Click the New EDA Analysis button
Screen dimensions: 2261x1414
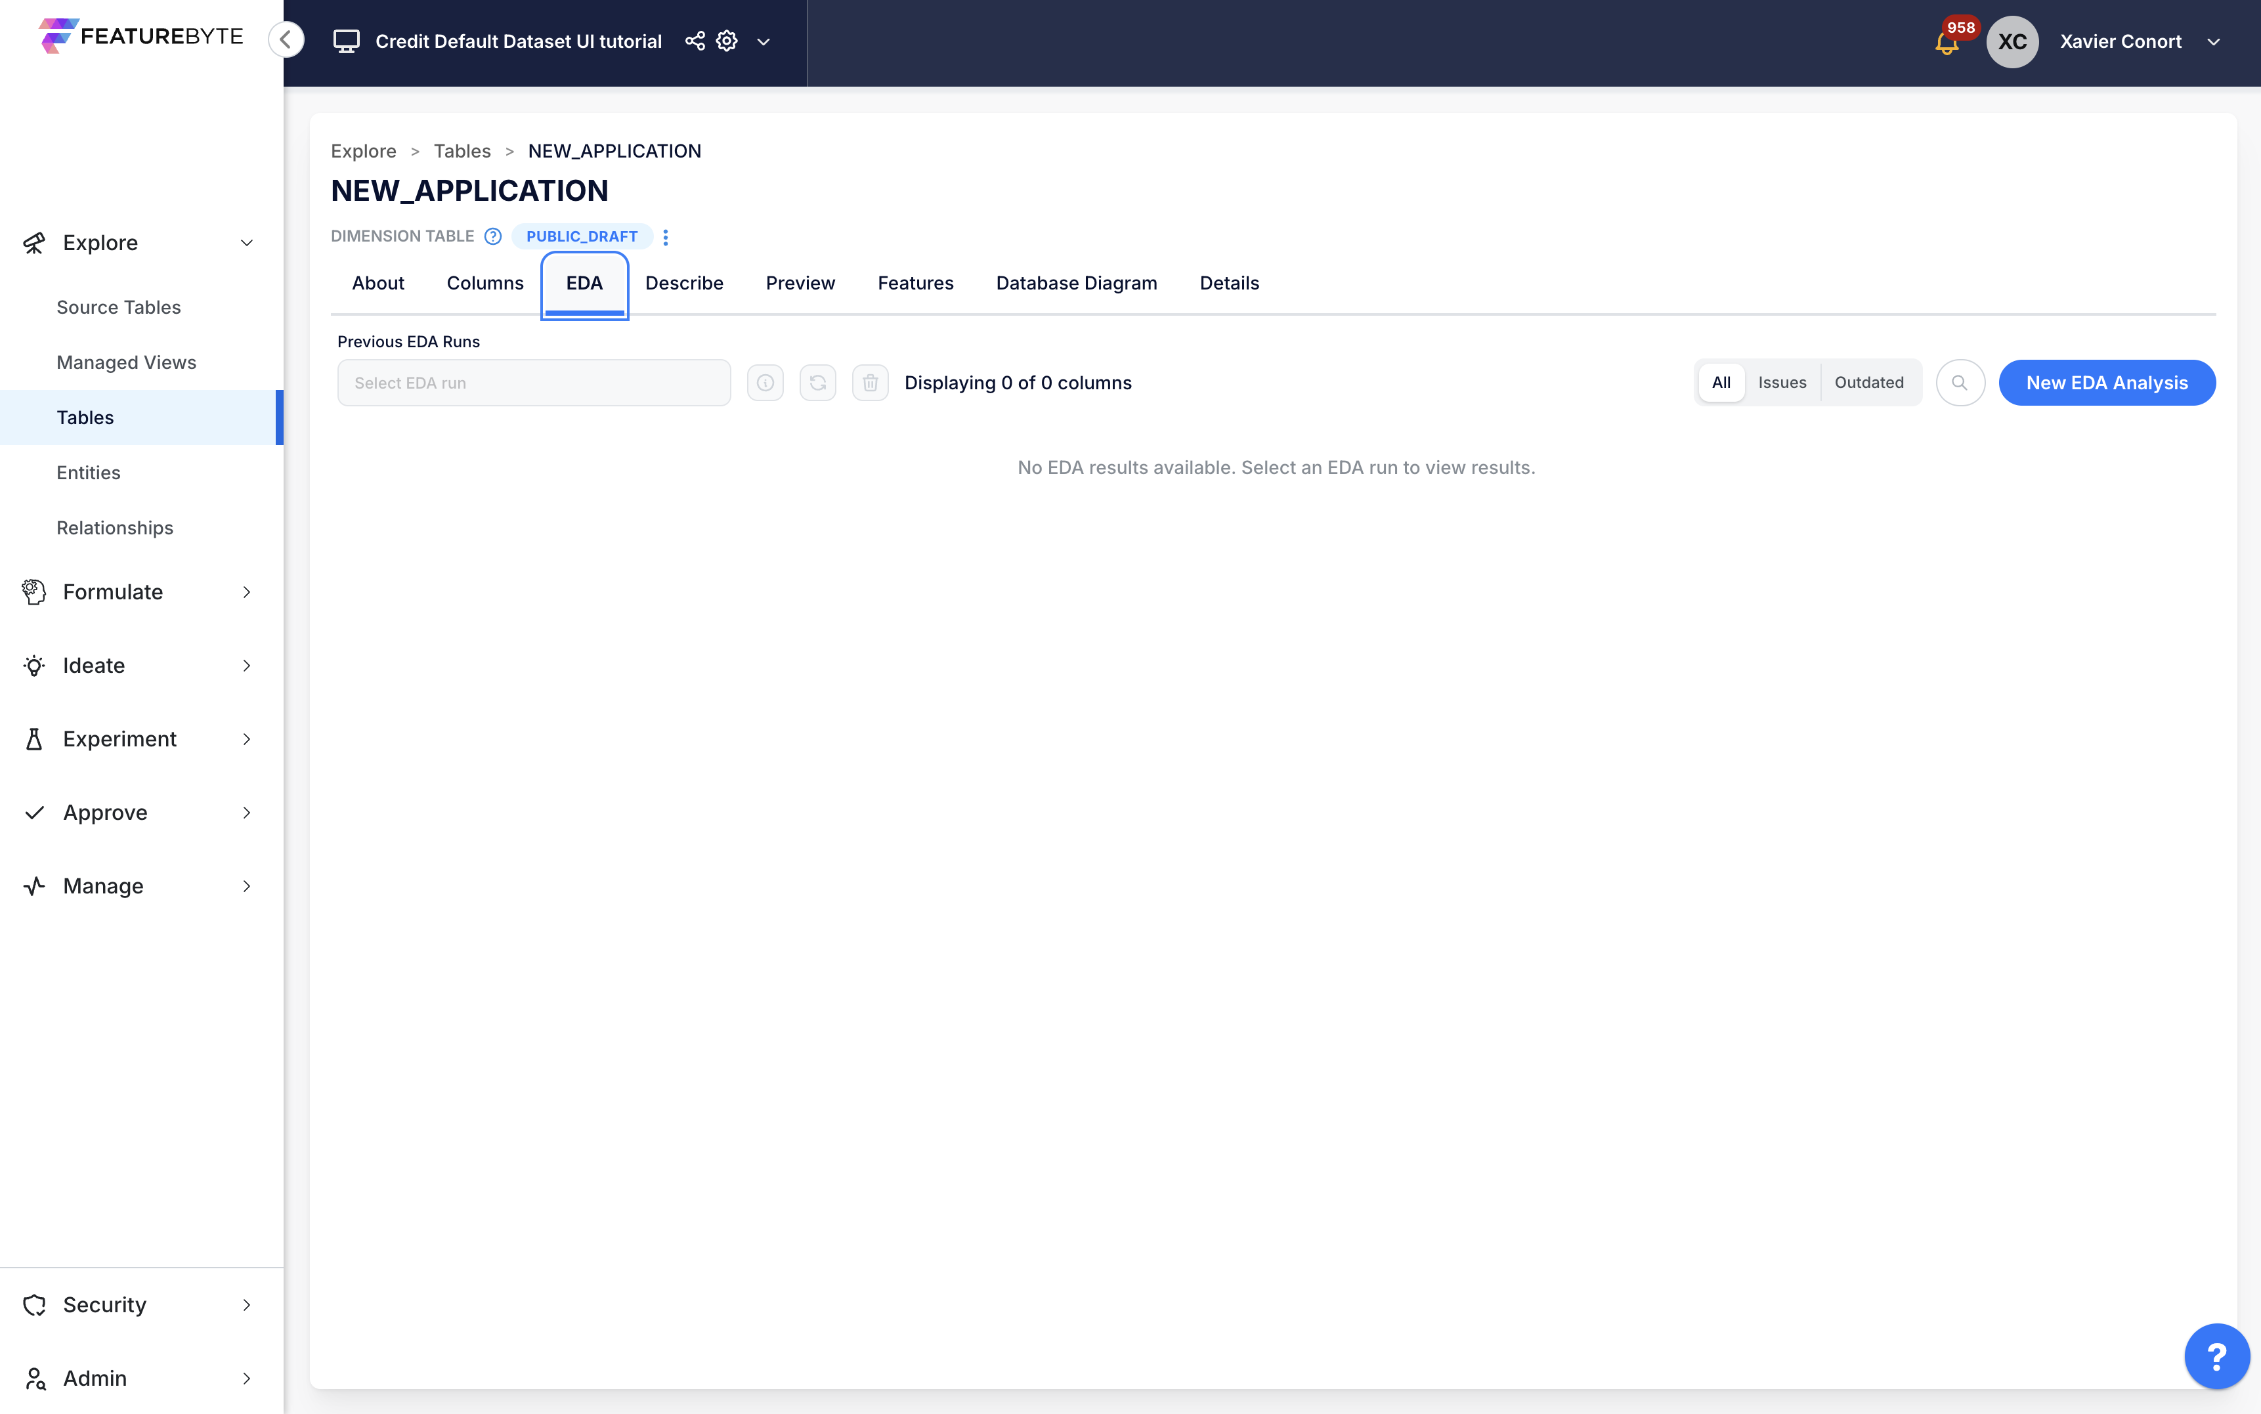point(2106,383)
